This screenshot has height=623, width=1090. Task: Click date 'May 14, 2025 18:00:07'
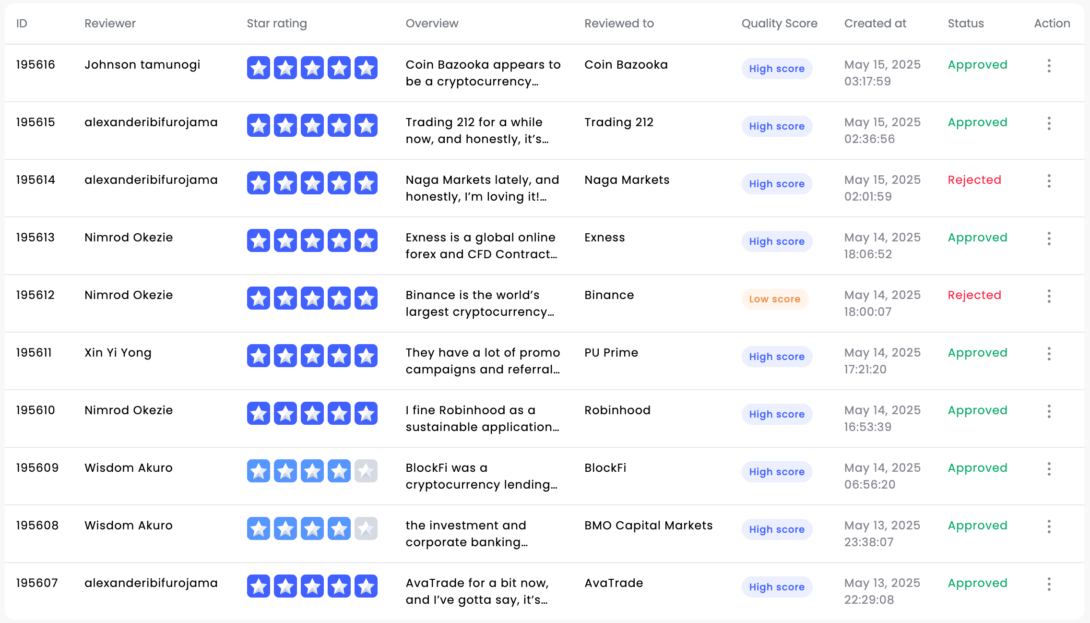882,303
